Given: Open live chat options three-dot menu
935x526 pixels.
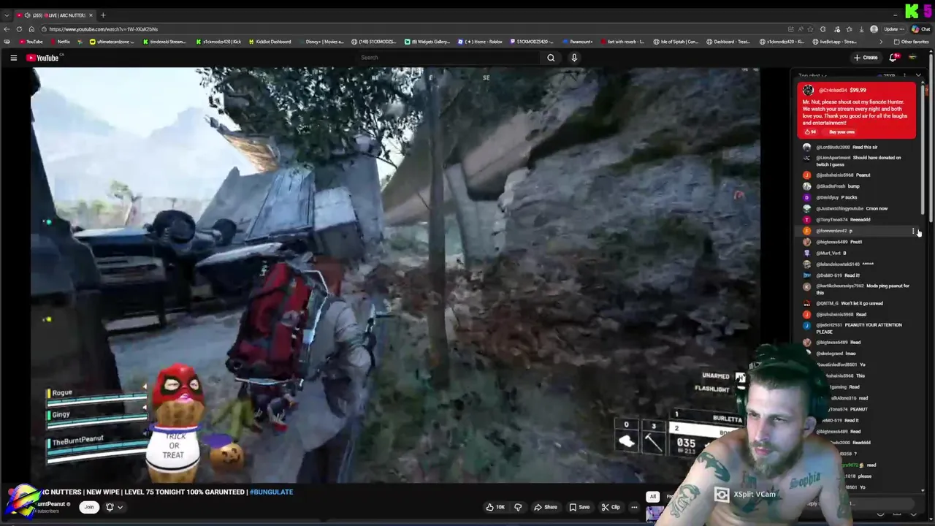Looking at the screenshot, I should (x=905, y=75).
